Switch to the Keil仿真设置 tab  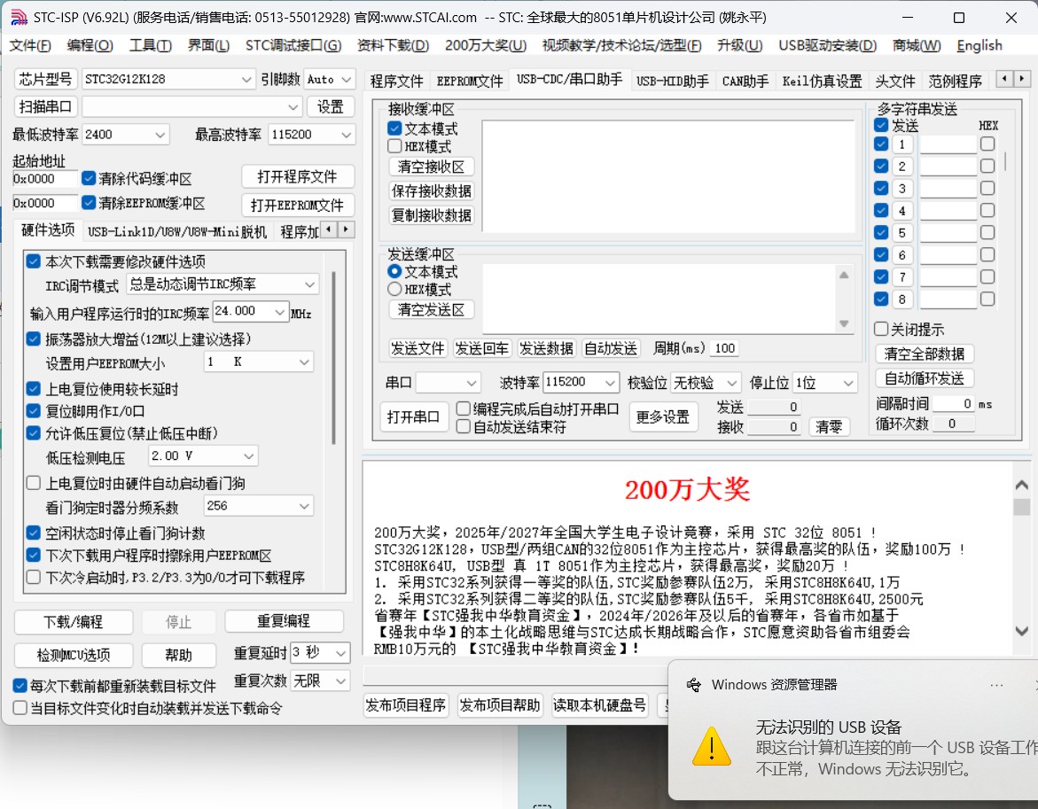click(823, 81)
